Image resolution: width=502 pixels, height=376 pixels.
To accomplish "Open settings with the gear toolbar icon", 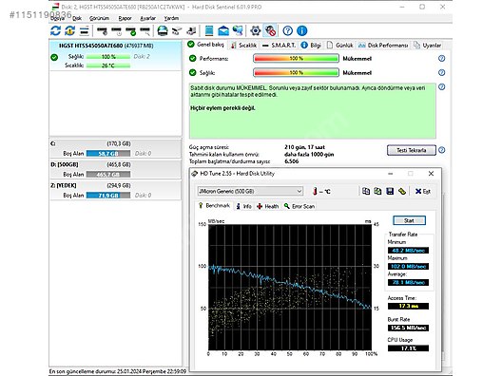I will (256, 30).
